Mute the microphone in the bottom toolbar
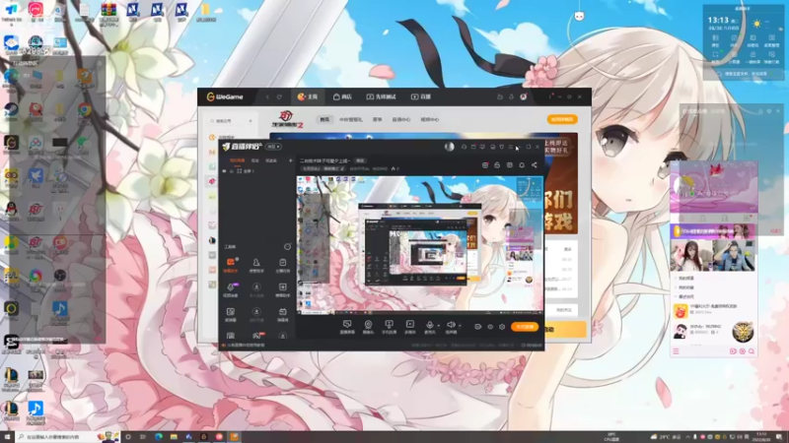The image size is (789, 443). (429, 326)
